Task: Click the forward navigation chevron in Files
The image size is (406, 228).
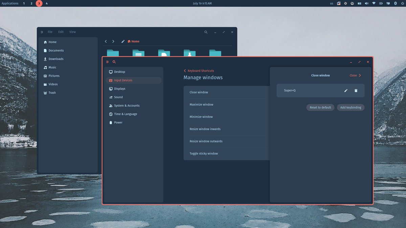Action: click(x=113, y=41)
